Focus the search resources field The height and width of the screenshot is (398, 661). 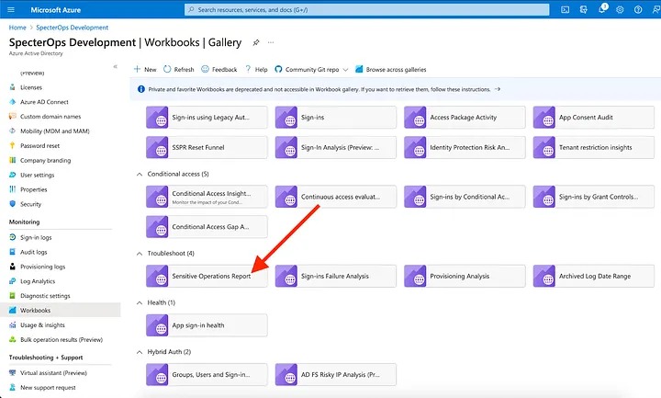coord(367,9)
